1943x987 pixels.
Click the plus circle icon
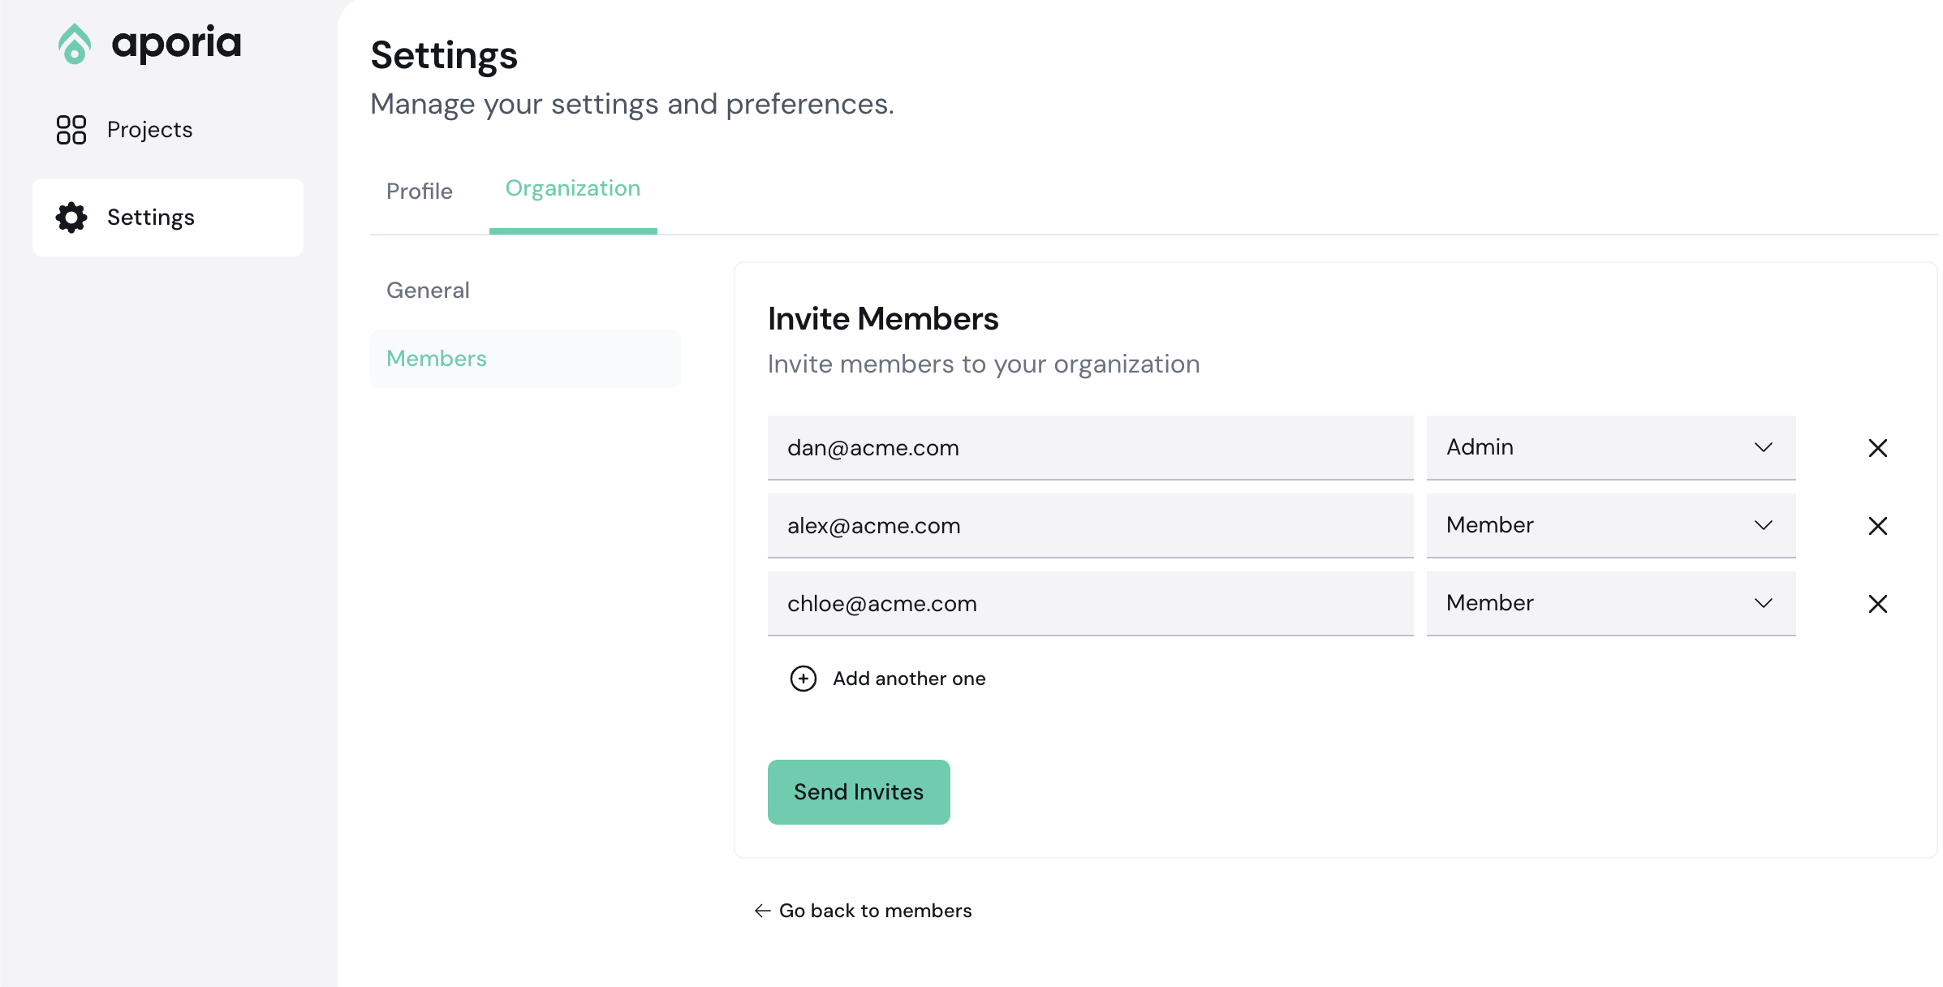(x=803, y=679)
